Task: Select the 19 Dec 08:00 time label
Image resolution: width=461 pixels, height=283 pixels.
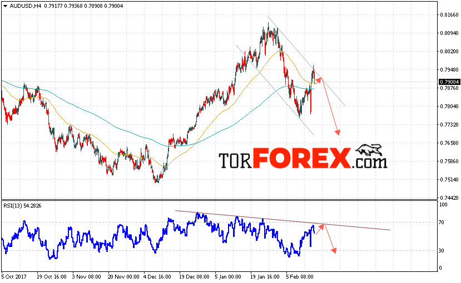Action: click(194, 277)
